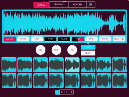Tap the first pad in top row
Screen dimensions: 129x97
[x=9, y=65]
